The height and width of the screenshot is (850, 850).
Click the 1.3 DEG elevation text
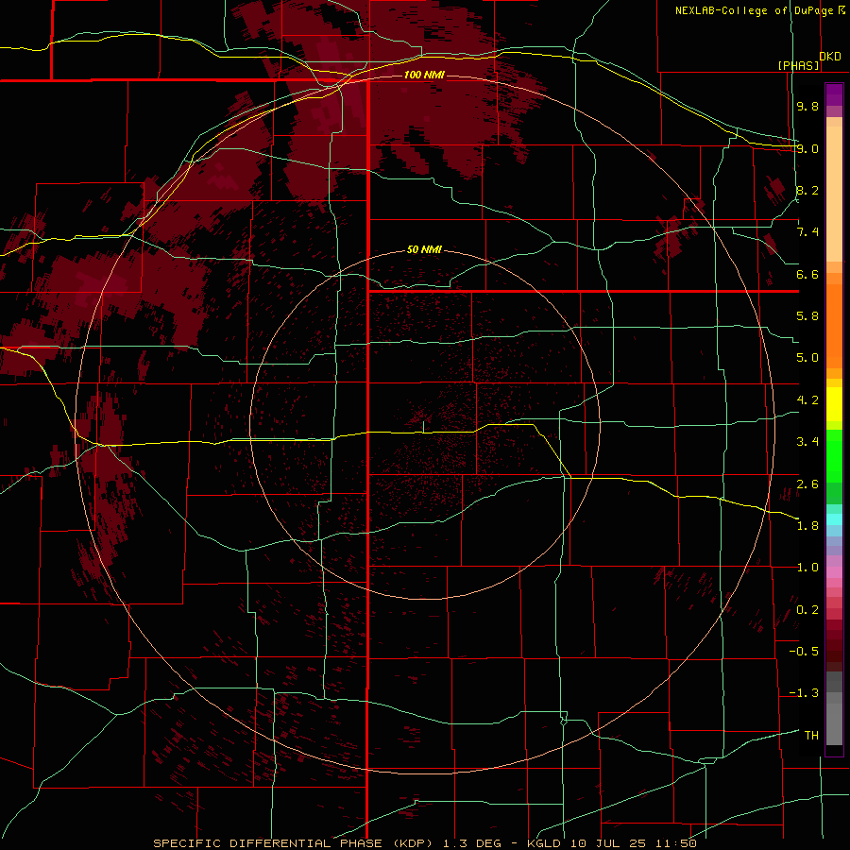coord(474,843)
